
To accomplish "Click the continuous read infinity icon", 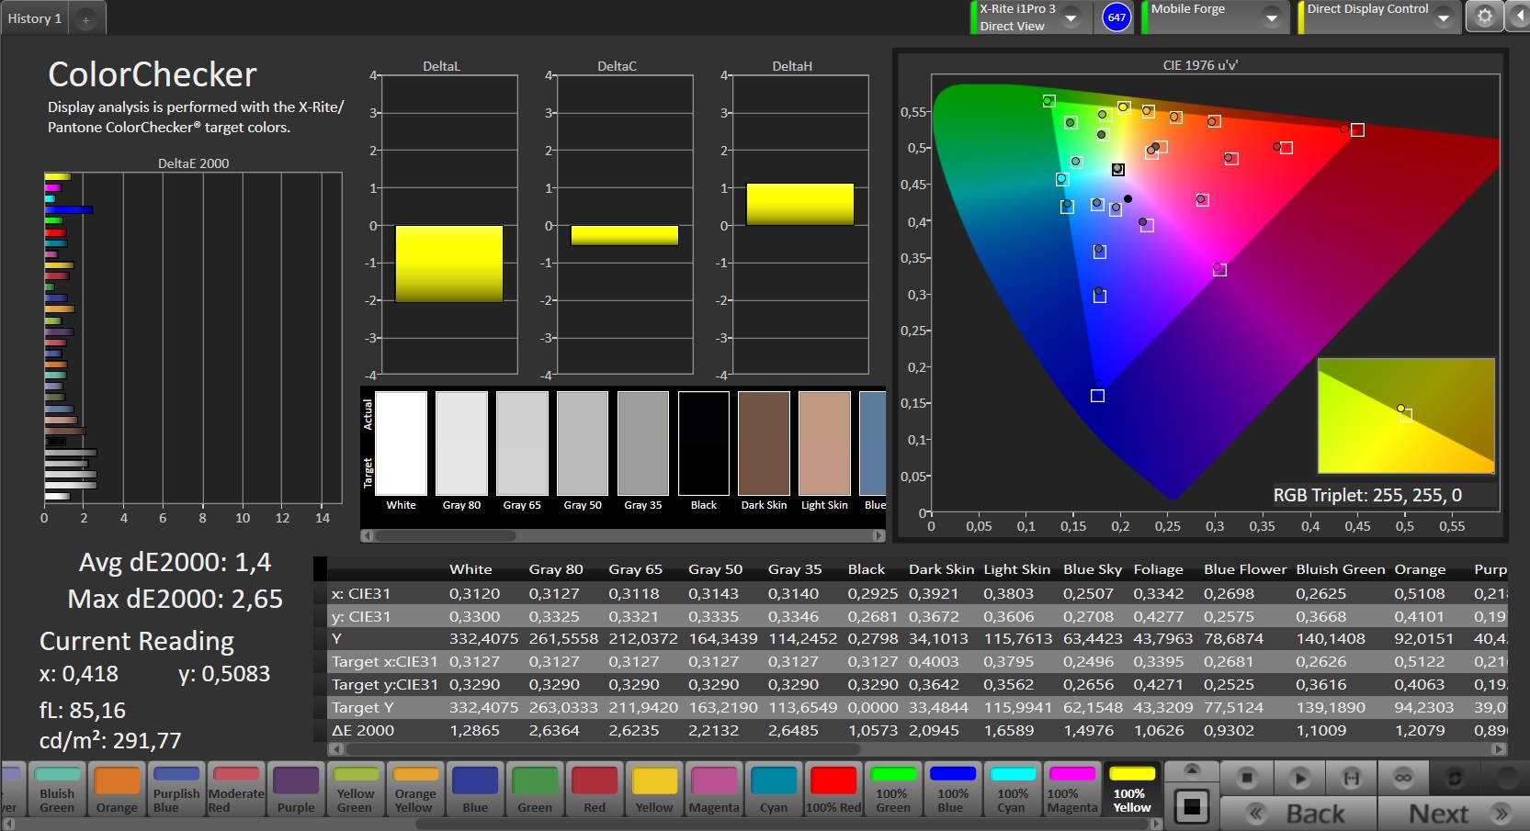I will coord(1403,778).
